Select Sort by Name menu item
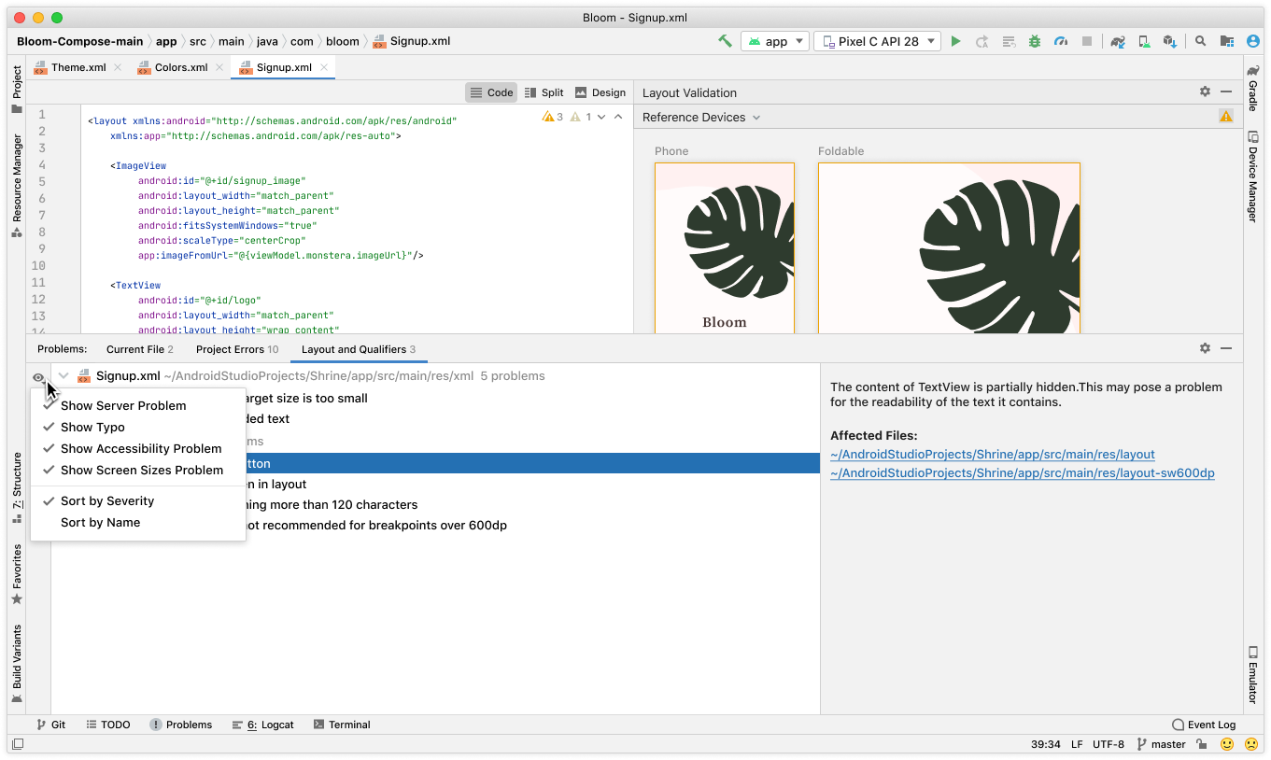This screenshot has width=1271, height=760. click(100, 522)
